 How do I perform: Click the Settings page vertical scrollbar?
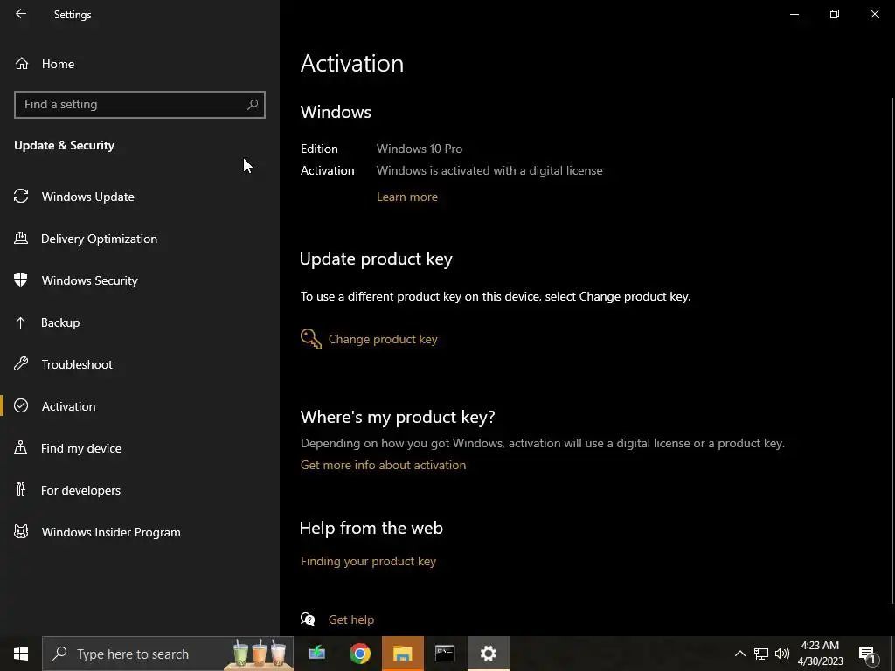[x=892, y=351]
